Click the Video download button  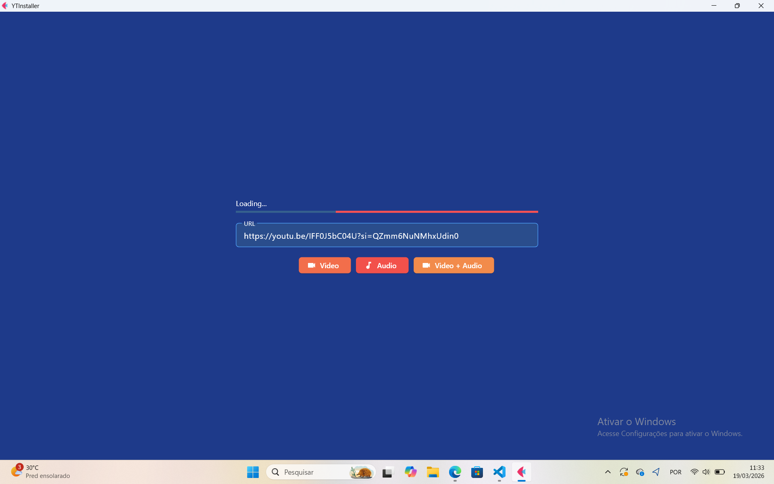coord(325,265)
